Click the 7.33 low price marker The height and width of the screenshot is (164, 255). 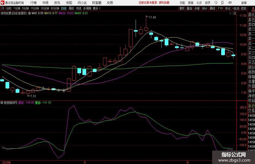(x=33, y=96)
